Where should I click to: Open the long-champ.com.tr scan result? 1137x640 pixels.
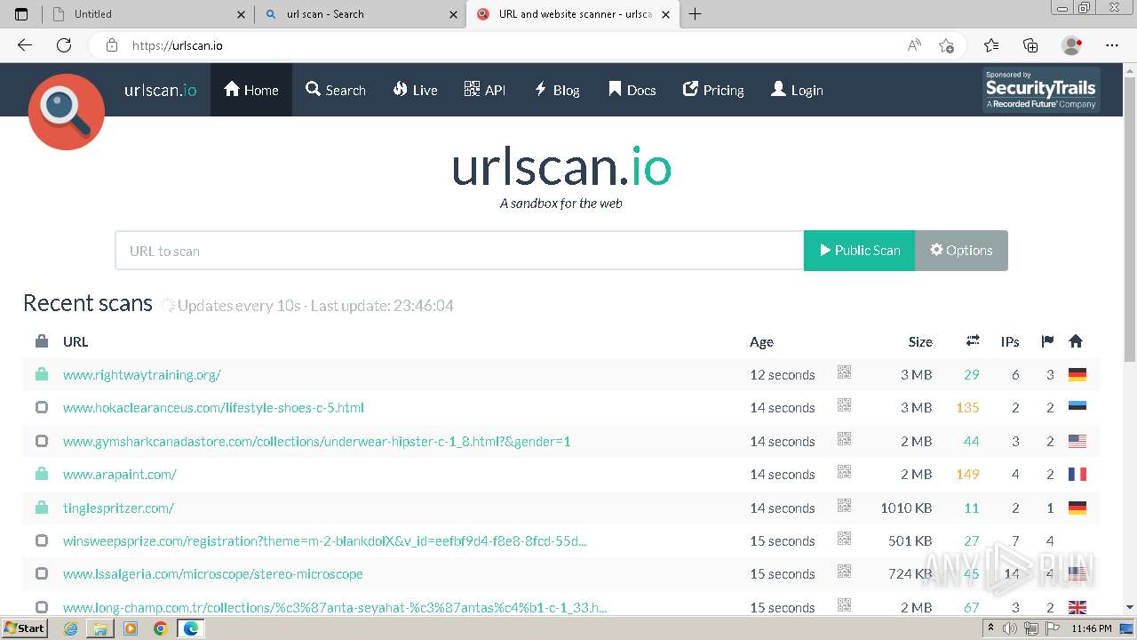click(x=335, y=607)
